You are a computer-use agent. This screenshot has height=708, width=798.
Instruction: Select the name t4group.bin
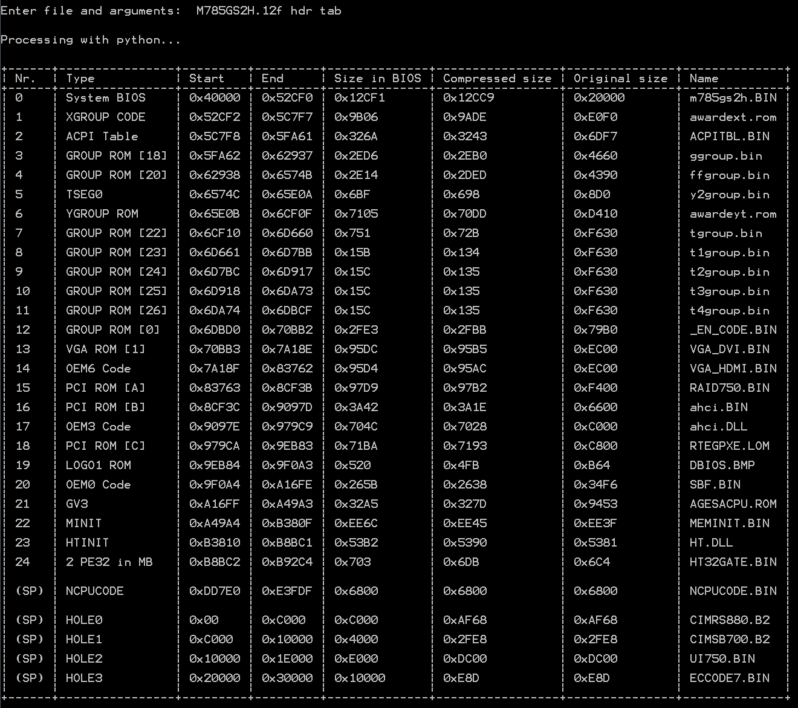coord(729,310)
